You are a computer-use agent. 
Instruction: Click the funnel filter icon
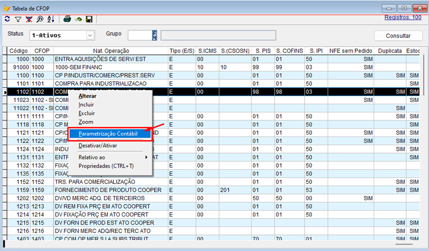17,19
